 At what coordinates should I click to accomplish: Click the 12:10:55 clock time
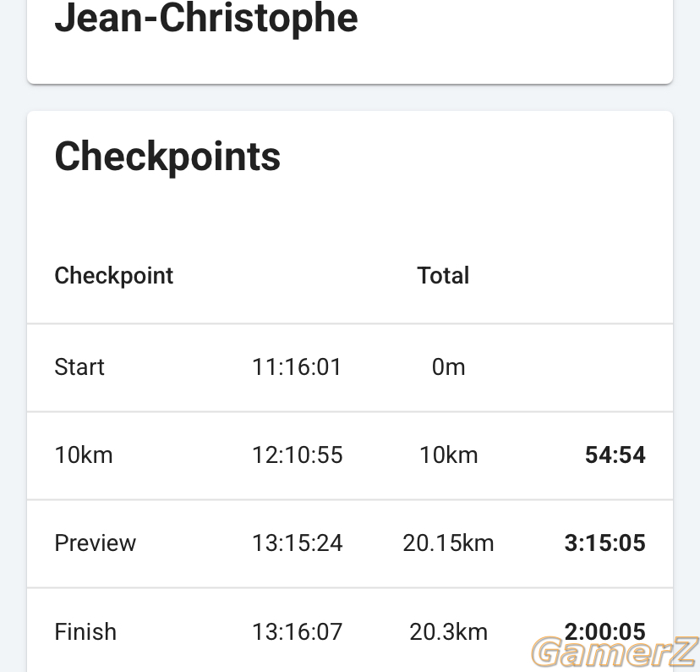(x=298, y=455)
